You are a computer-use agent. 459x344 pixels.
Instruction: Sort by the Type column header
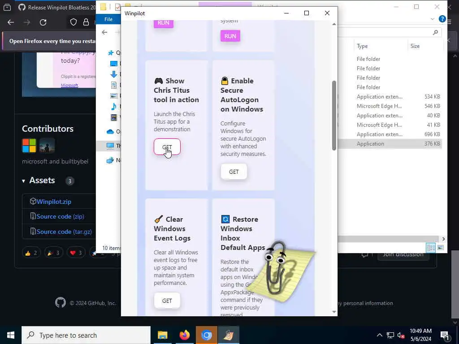coord(362,46)
